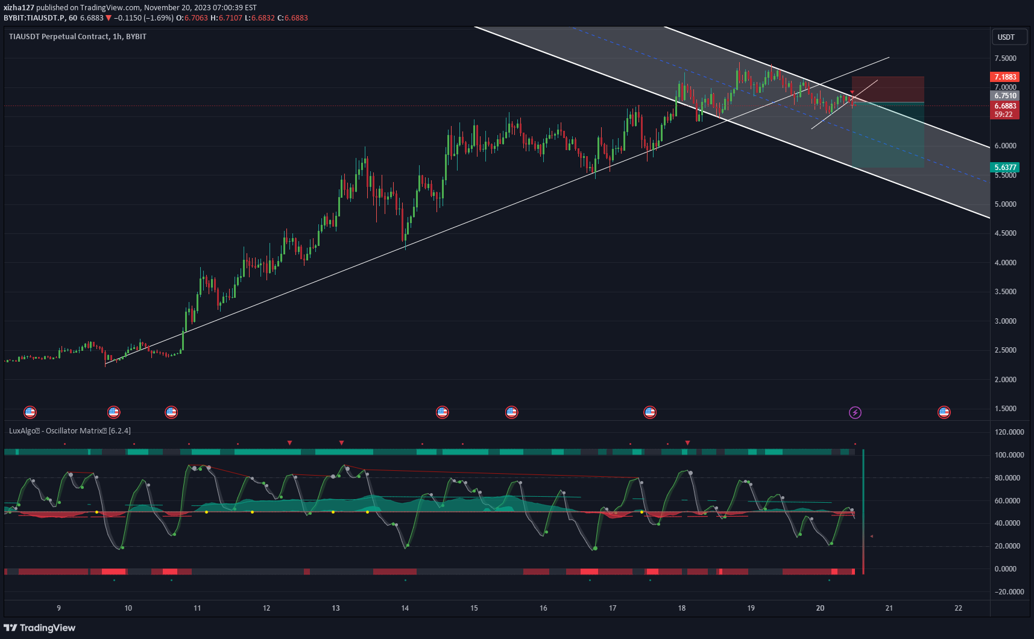Click the 7.5000 price axis label
Viewport: 1034px width, 639px height.
[1005, 58]
